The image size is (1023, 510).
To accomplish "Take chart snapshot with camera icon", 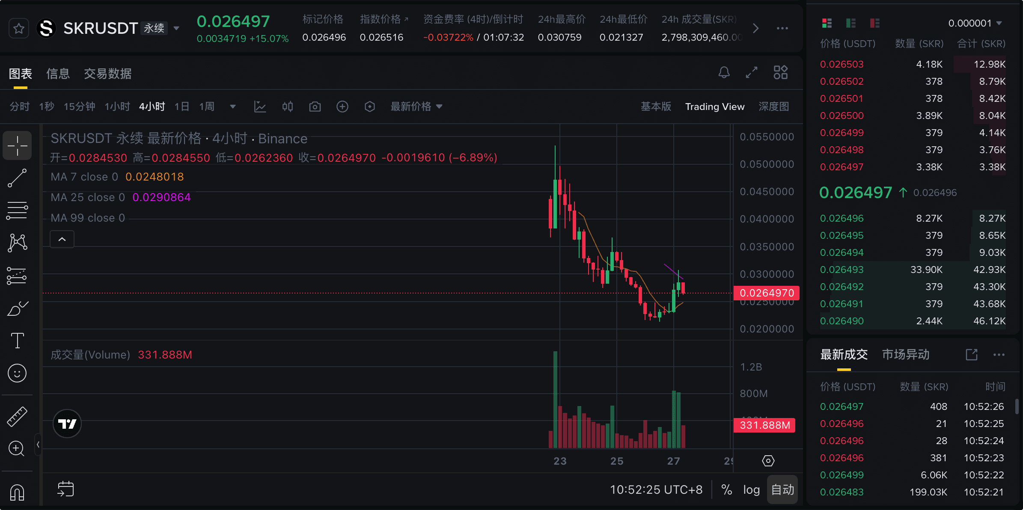I will pyautogui.click(x=315, y=107).
